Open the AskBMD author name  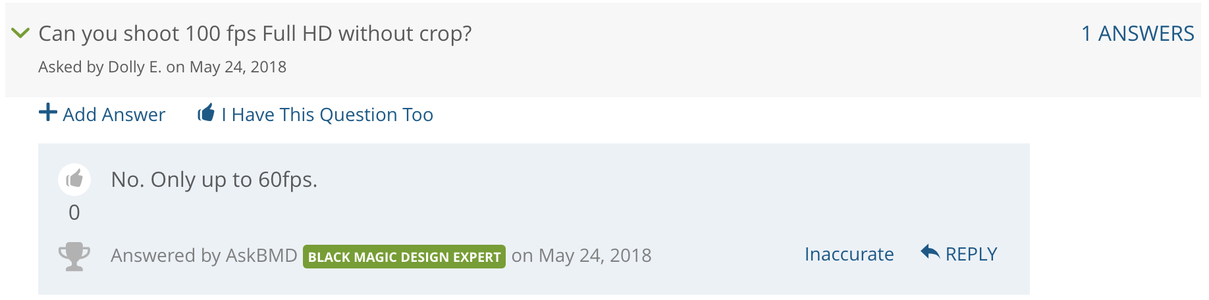tap(261, 255)
